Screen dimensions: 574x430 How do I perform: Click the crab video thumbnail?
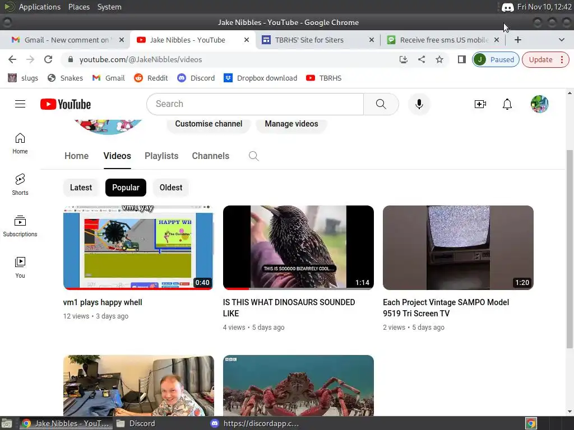(x=298, y=385)
